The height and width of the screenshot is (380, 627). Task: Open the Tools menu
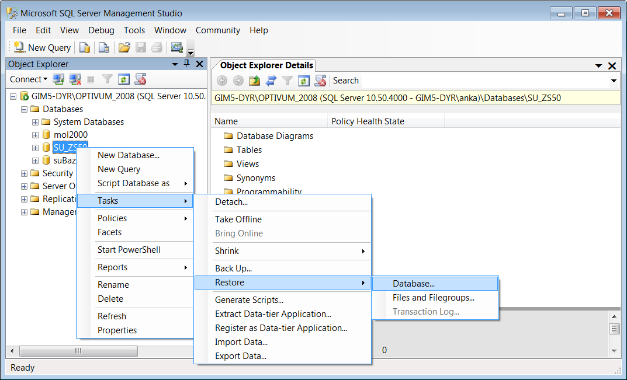(x=134, y=30)
